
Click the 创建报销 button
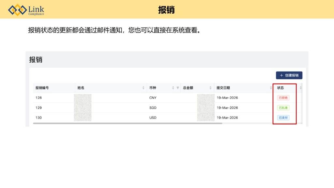289,75
